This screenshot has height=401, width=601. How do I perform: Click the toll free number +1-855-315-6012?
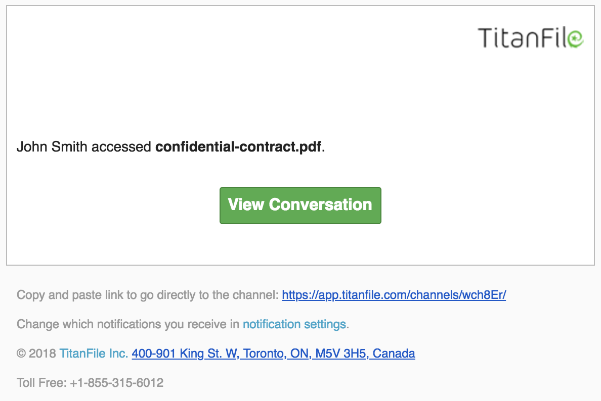[117, 383]
